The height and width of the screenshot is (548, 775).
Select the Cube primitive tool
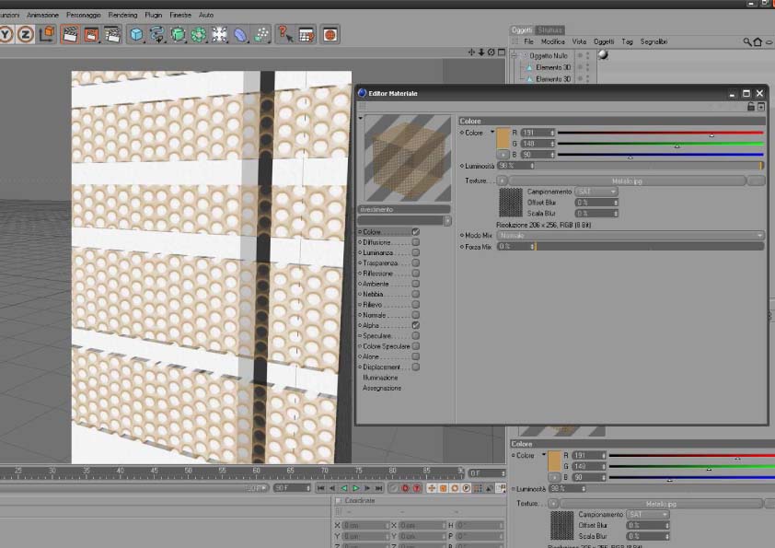click(136, 35)
